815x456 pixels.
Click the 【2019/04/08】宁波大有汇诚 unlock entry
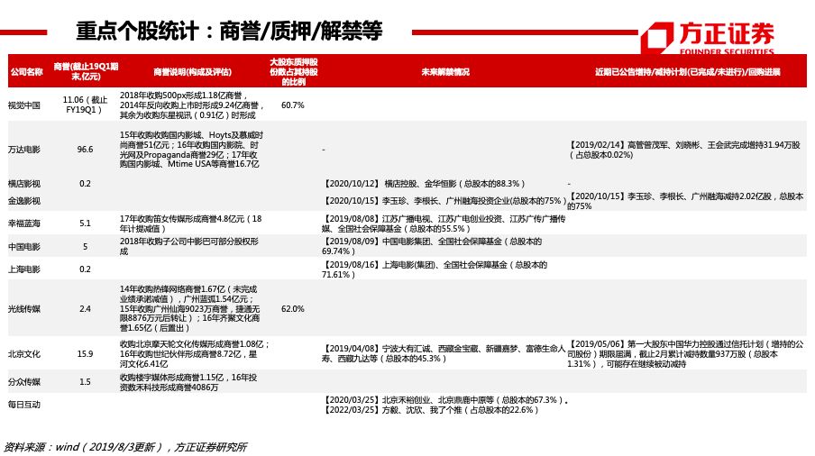point(444,353)
